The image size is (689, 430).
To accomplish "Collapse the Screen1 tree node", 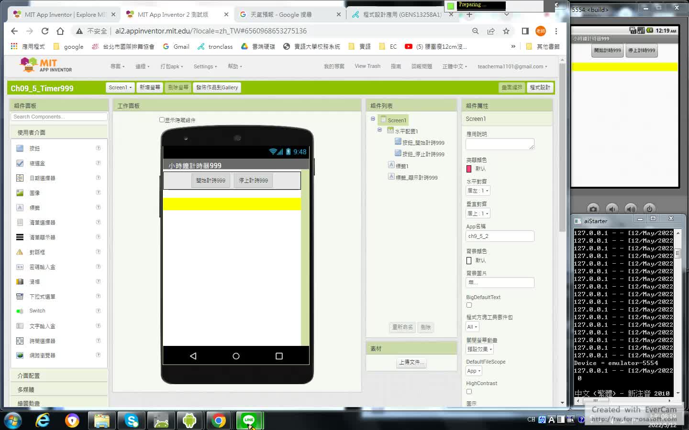I will 373,119.
